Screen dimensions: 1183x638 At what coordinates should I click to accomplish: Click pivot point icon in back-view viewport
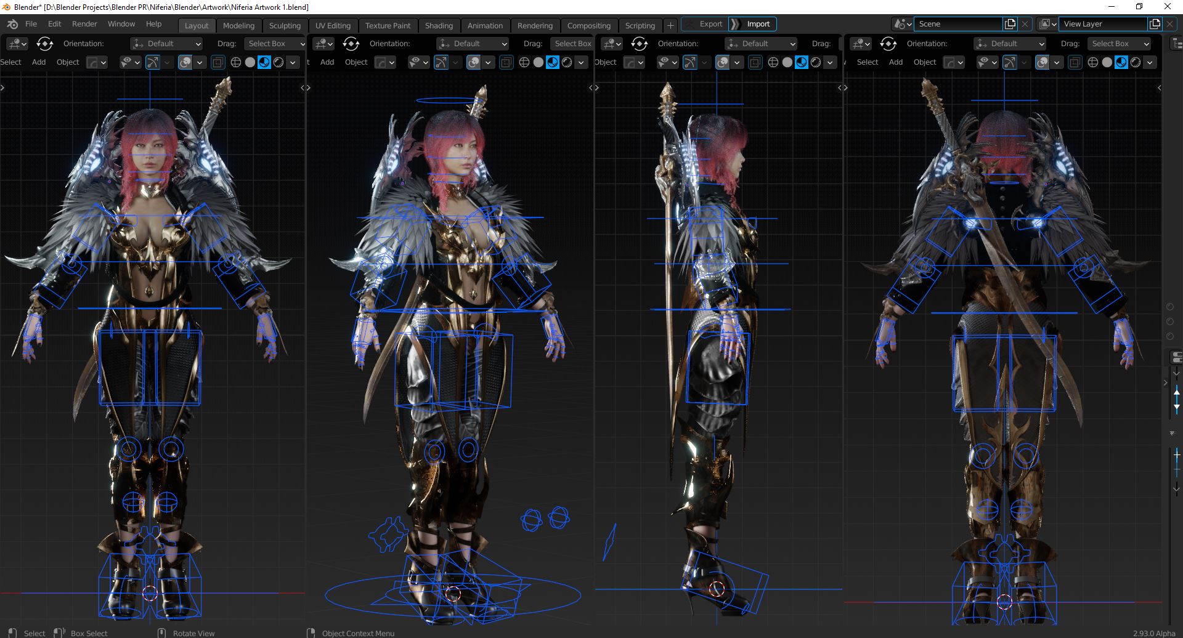click(x=888, y=44)
